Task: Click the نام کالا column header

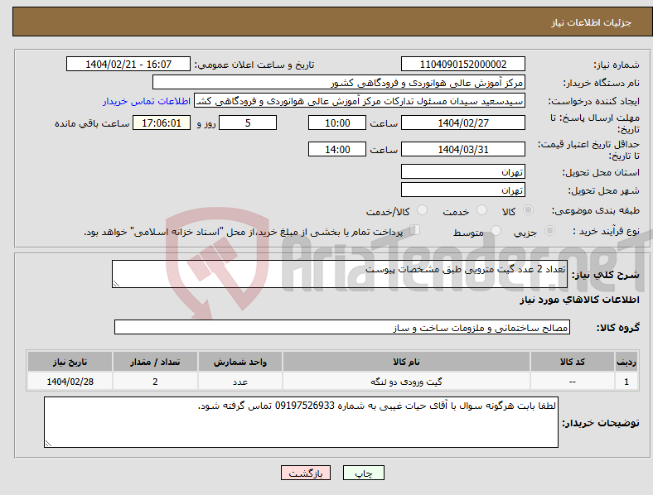Action: (406, 362)
